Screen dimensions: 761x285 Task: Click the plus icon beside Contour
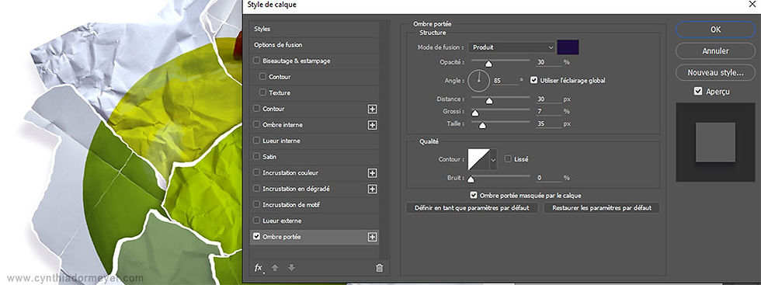tap(372, 109)
